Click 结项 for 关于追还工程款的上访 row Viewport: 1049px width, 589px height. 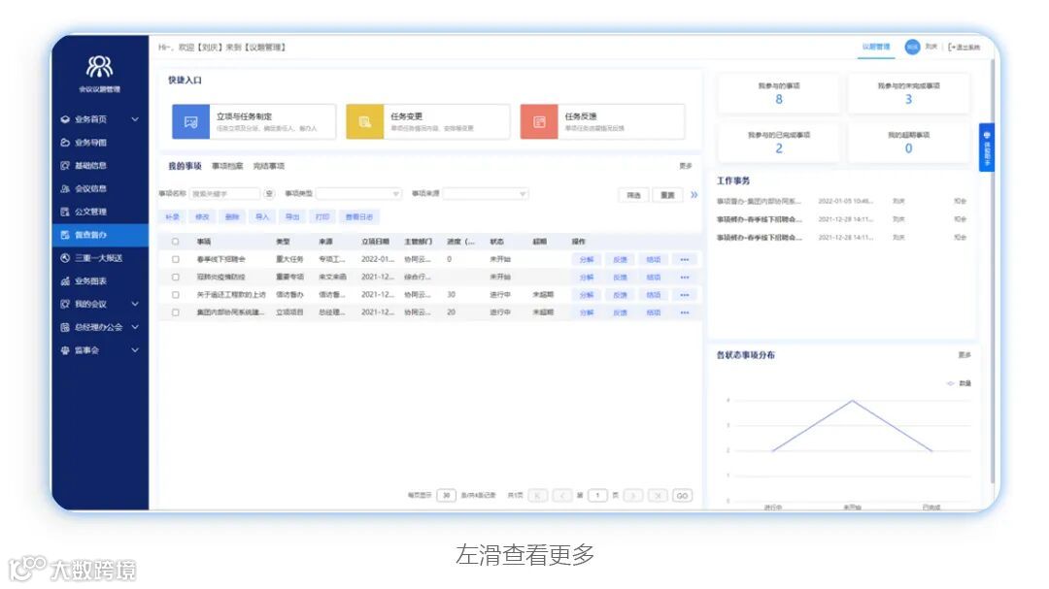click(654, 295)
